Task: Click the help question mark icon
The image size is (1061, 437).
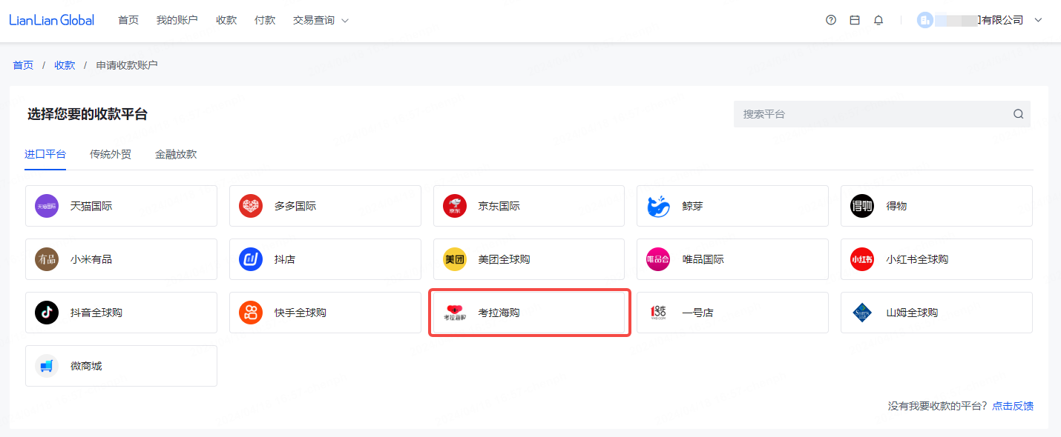Action: [x=831, y=20]
